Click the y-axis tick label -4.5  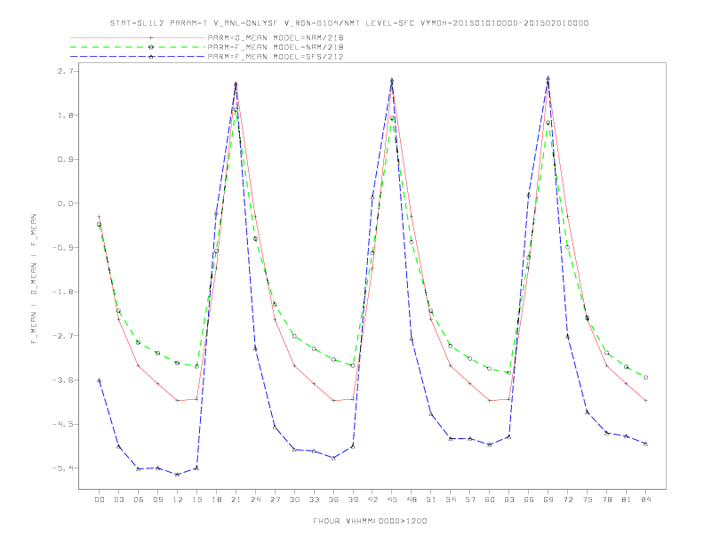pyautogui.click(x=62, y=424)
